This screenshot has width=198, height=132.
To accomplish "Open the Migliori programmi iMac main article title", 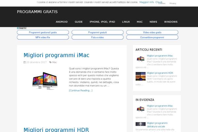I will [x=56, y=55].
